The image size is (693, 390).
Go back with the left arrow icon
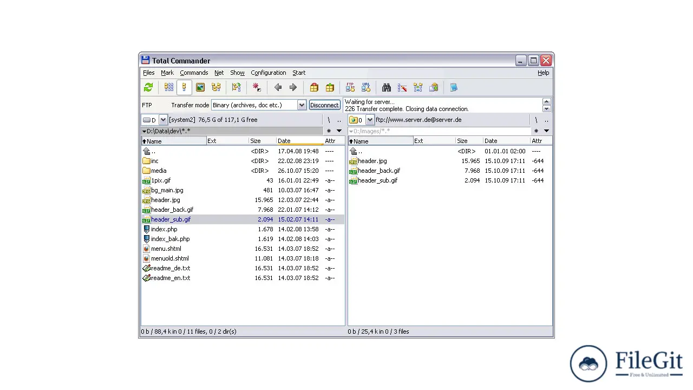coord(278,87)
